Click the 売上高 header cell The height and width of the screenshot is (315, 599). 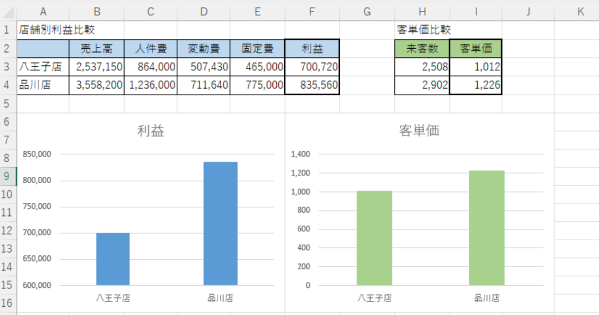(97, 49)
